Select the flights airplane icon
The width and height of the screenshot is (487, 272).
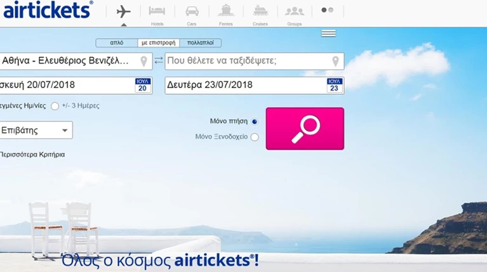[123, 12]
